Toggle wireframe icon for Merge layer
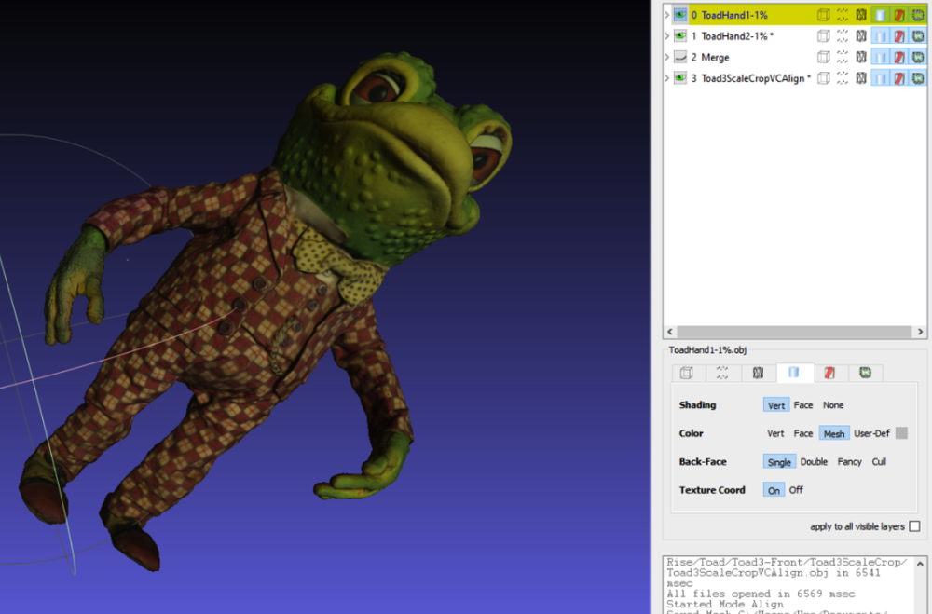Viewport: 932px width, 614px height. (x=861, y=57)
